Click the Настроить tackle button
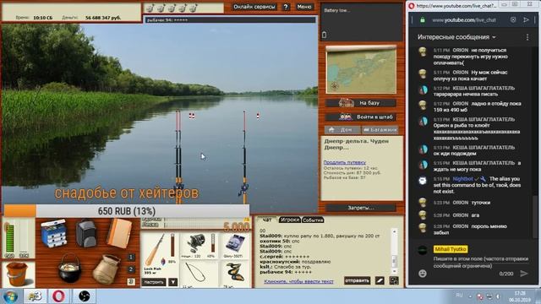This screenshot has height=304, width=541. pos(154,282)
